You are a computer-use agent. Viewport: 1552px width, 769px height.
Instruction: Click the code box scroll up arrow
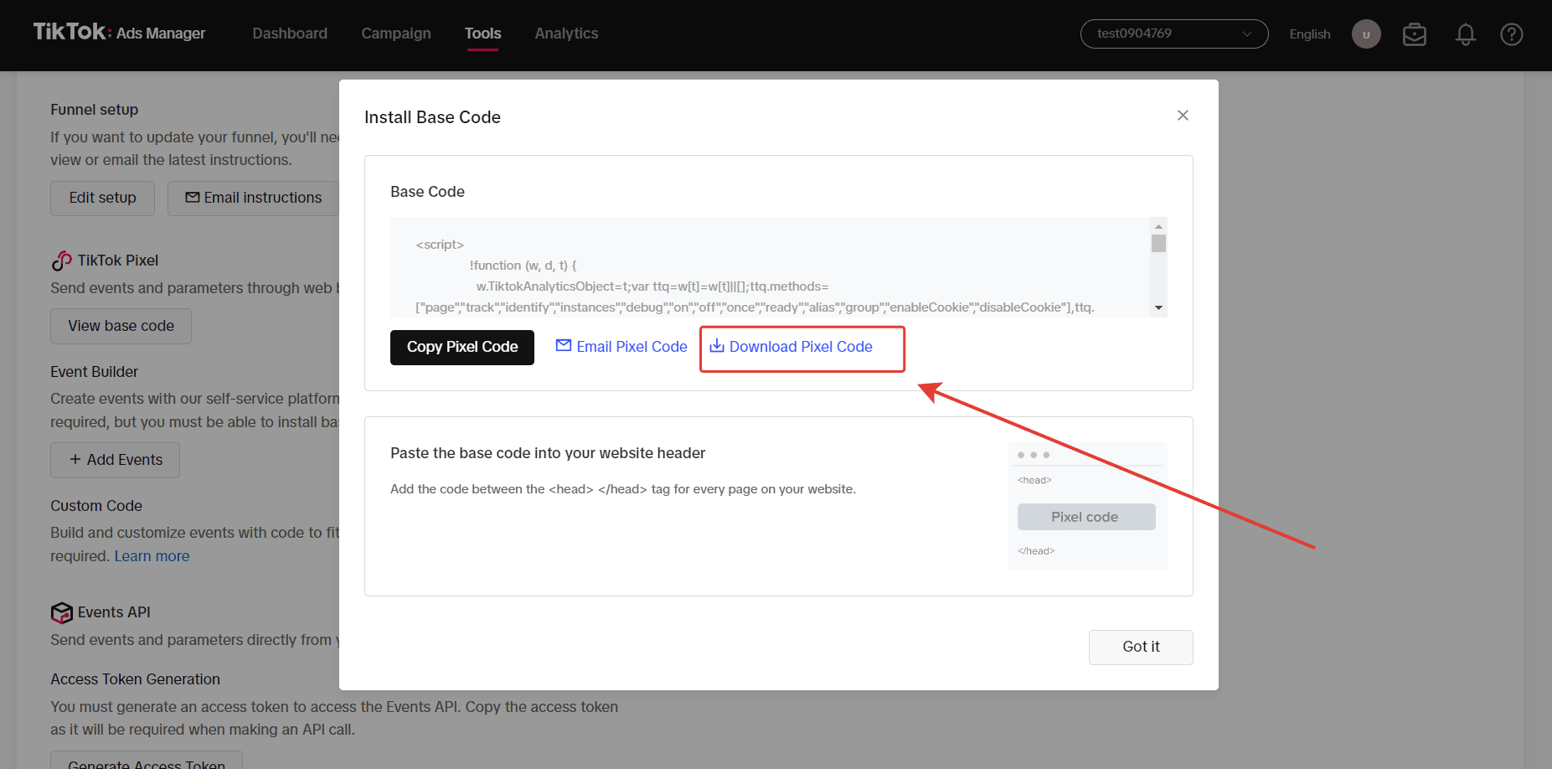(1158, 226)
